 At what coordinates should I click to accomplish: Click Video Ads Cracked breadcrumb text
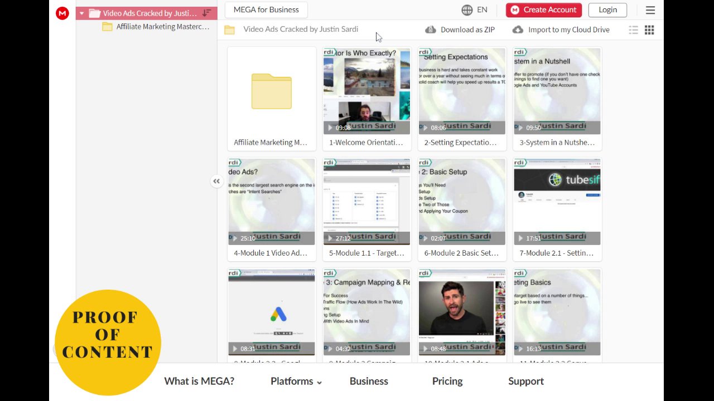click(301, 29)
